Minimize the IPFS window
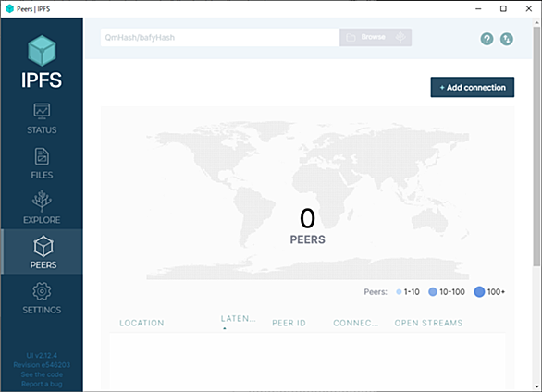Screen dimensions: 542x392 [478, 8]
